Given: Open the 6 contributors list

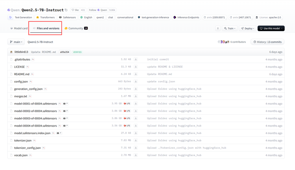Looking at the screenshot, I should pos(238,42).
